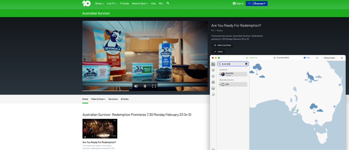This screenshot has height=150, width=349.
Task: Open Meshnet icon in VPN sidebar
Action: [213, 76]
